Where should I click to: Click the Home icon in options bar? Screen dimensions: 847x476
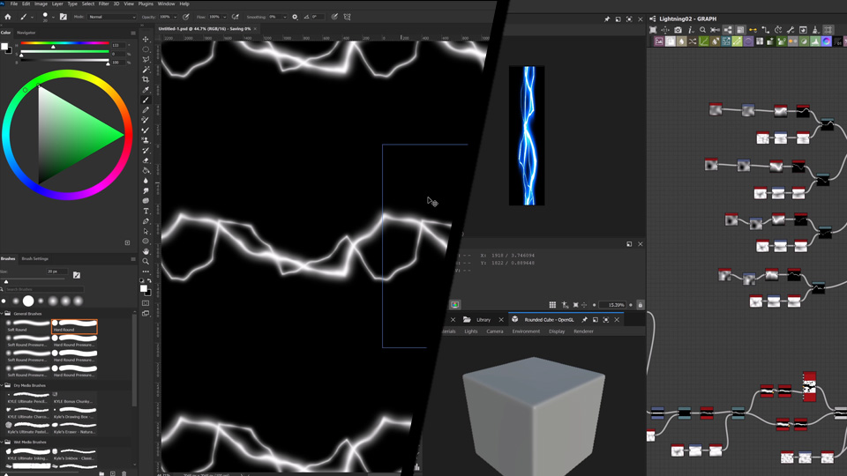tap(8, 17)
